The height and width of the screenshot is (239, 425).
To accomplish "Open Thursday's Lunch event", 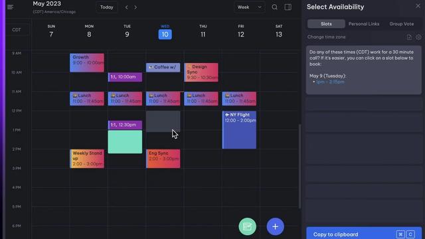I will [201, 99].
